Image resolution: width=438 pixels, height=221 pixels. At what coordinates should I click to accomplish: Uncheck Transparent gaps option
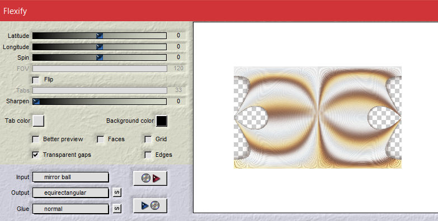(36, 155)
